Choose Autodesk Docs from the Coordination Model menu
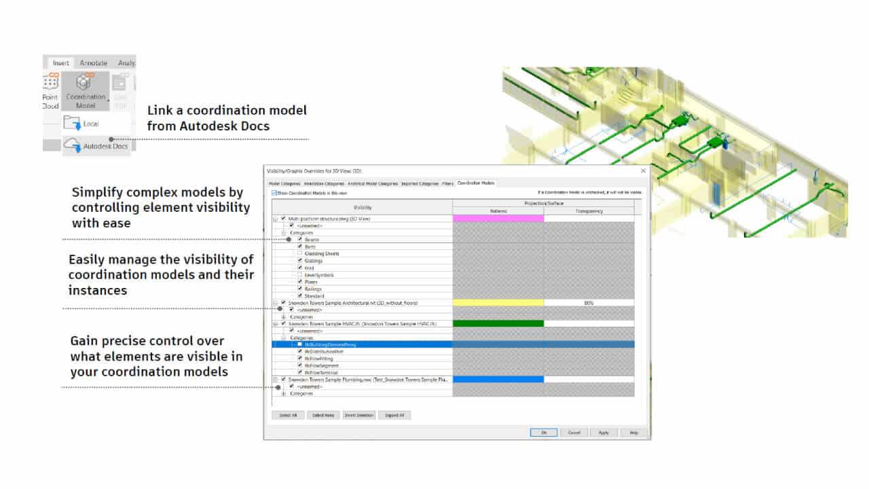 [96, 145]
